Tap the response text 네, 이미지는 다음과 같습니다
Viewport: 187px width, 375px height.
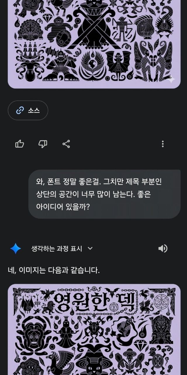pyautogui.click(x=54, y=270)
